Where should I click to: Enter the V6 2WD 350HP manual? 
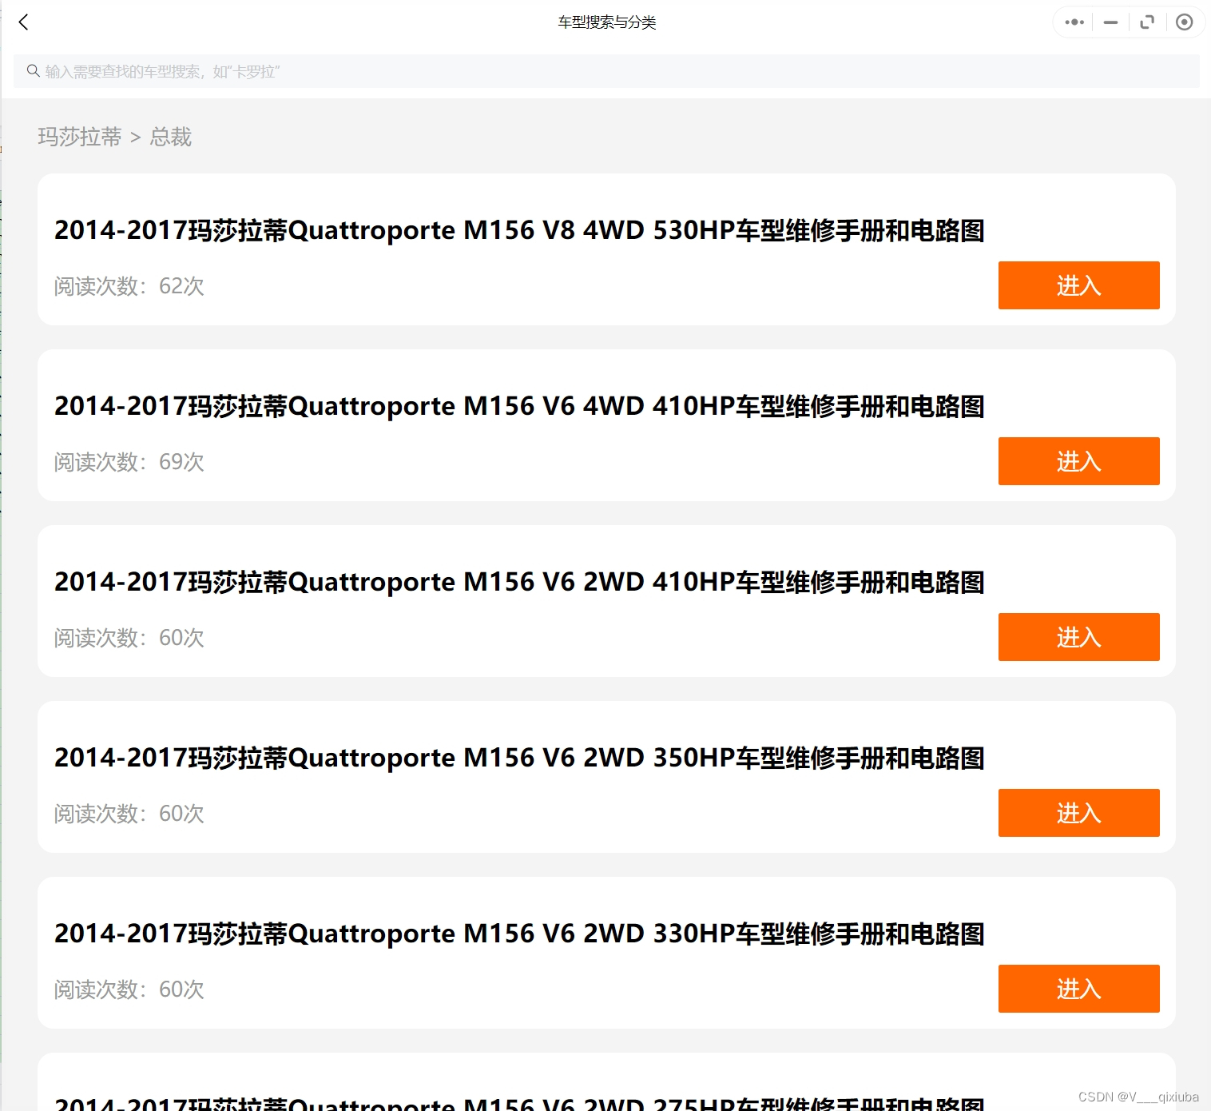[1078, 813]
